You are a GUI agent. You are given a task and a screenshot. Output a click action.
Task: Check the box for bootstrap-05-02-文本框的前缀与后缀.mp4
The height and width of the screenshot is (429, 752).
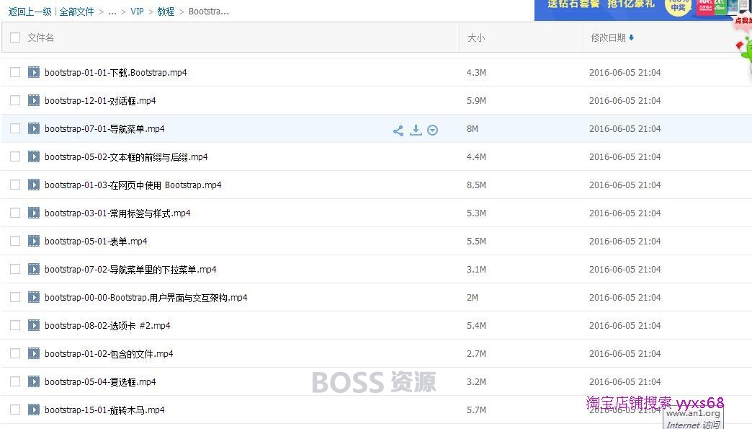(x=15, y=156)
